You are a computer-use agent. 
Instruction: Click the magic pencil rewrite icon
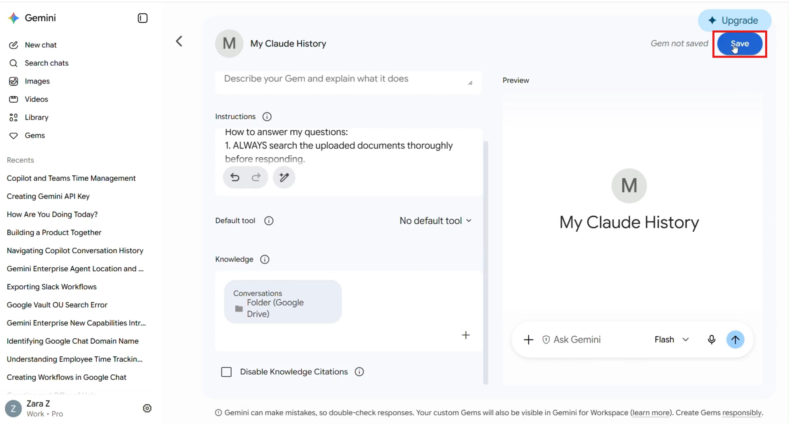click(x=284, y=177)
